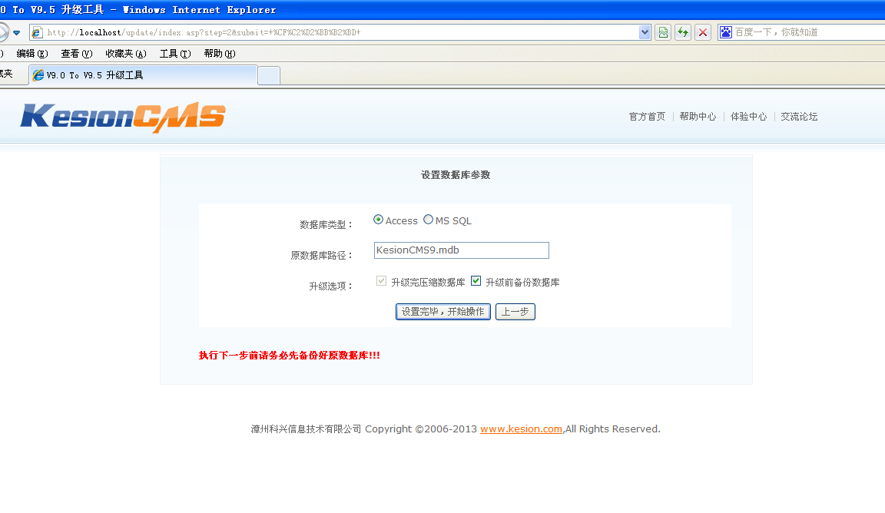
Task: Click the KesionCMS logo
Action: (x=123, y=115)
